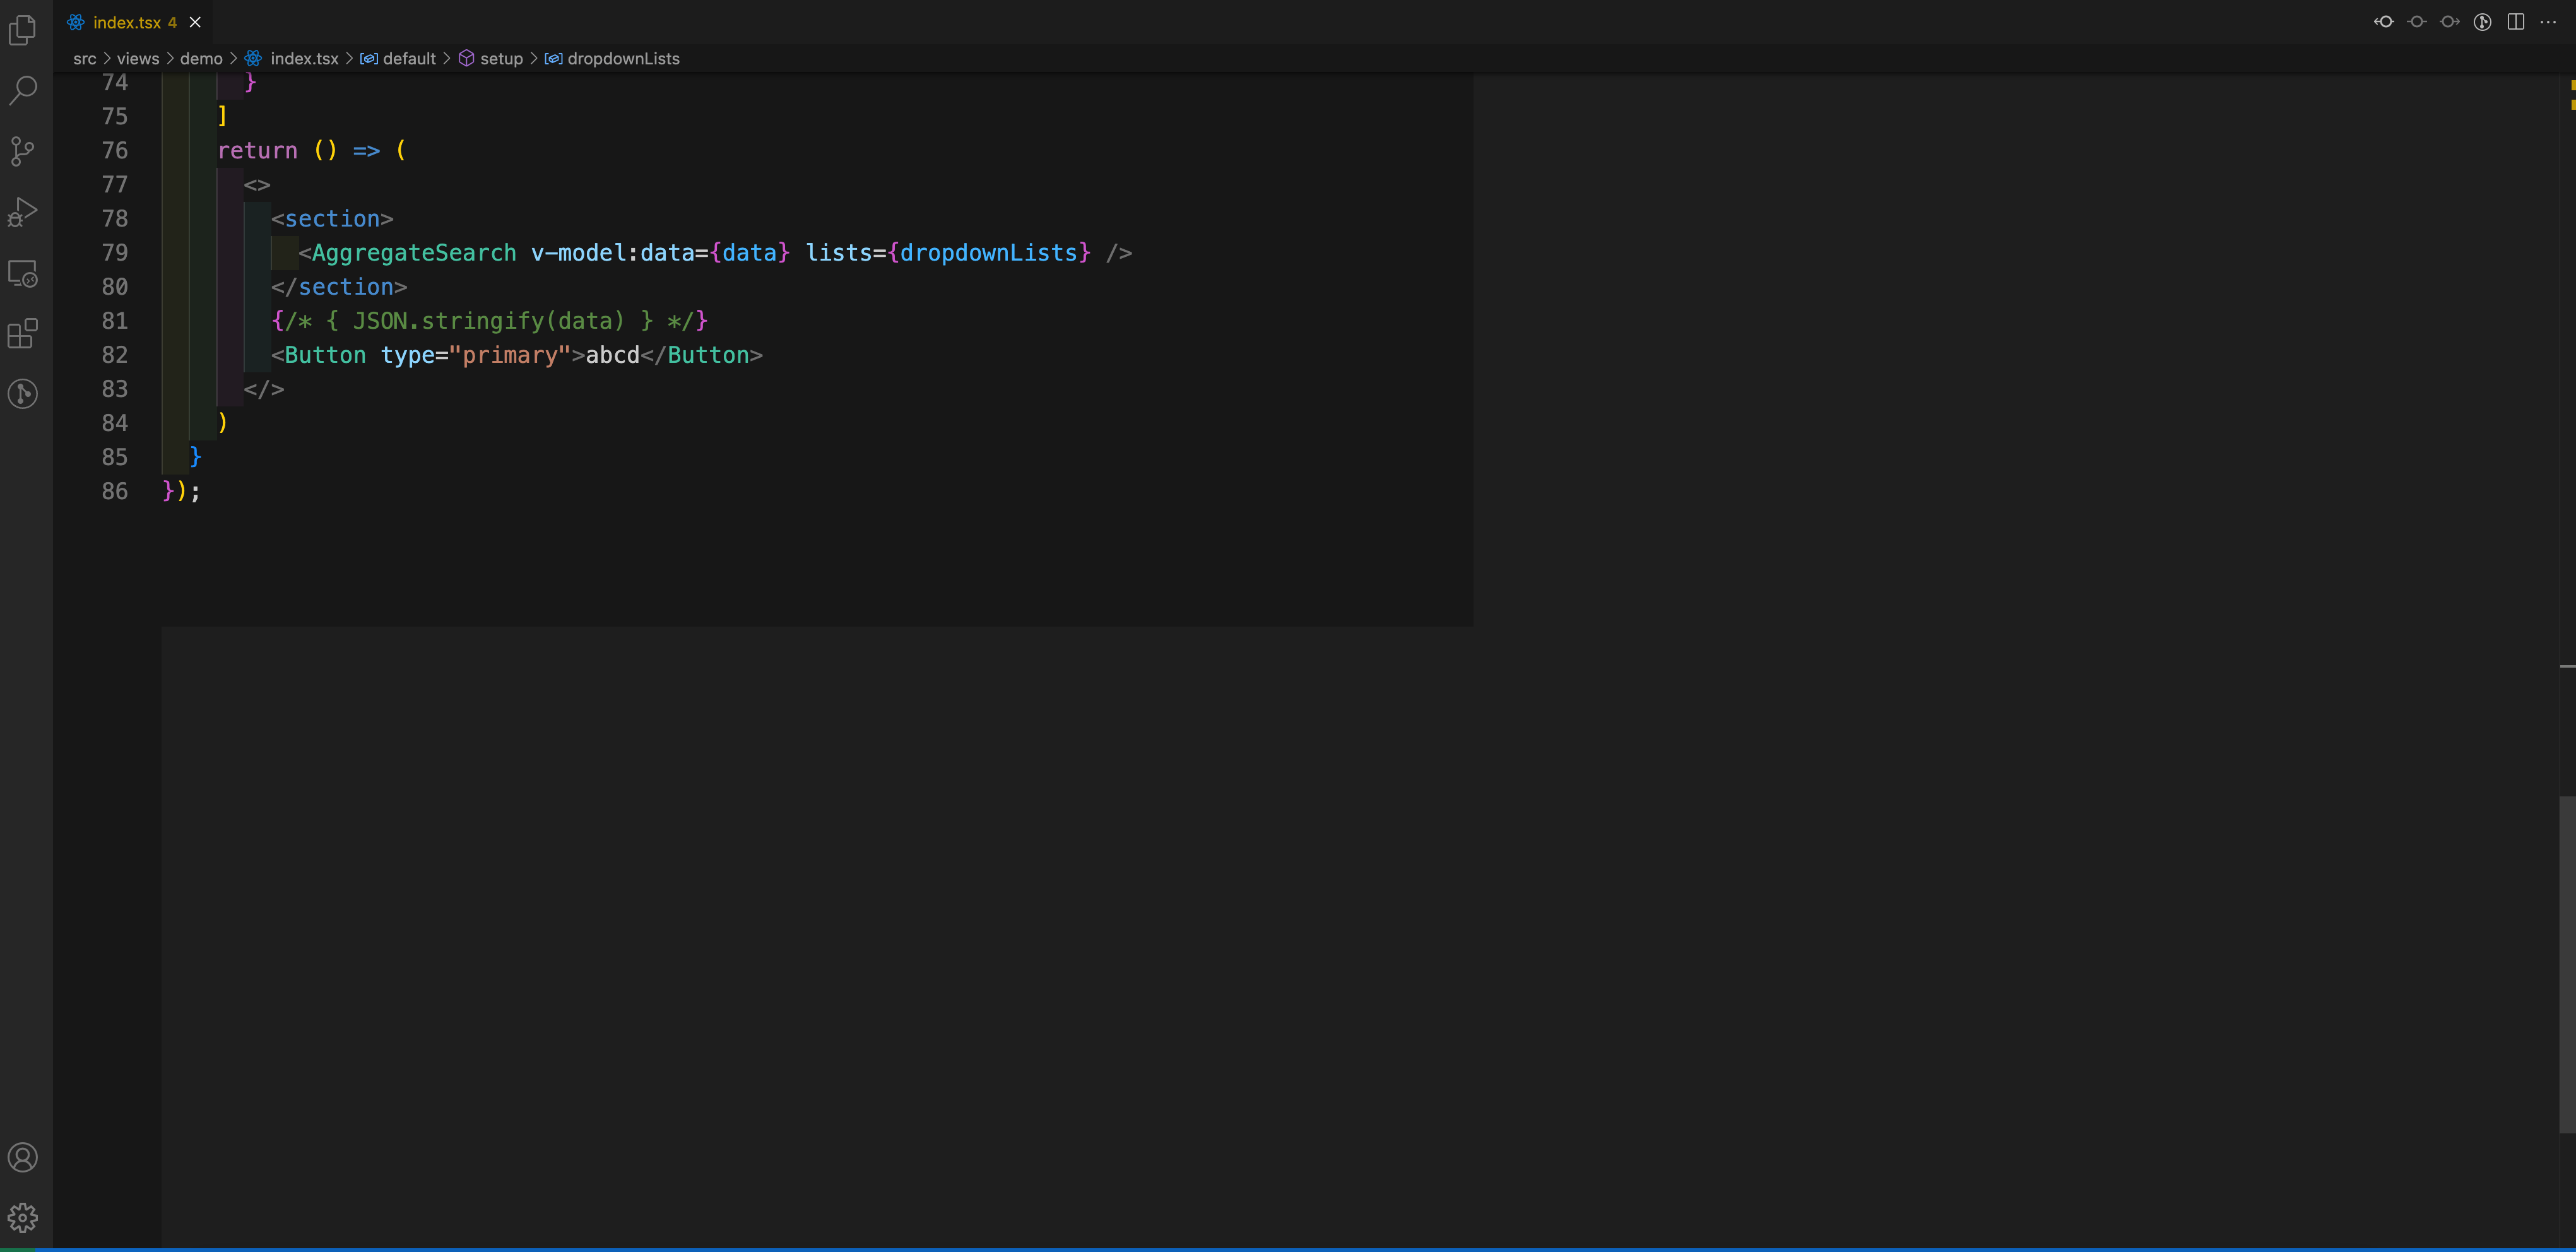Image resolution: width=2576 pixels, height=1252 pixels.
Task: Click the navigate back arrow icon
Action: pyautogui.click(x=2384, y=21)
